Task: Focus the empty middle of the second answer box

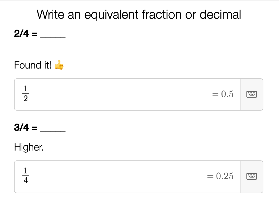Action: [x=117, y=177]
